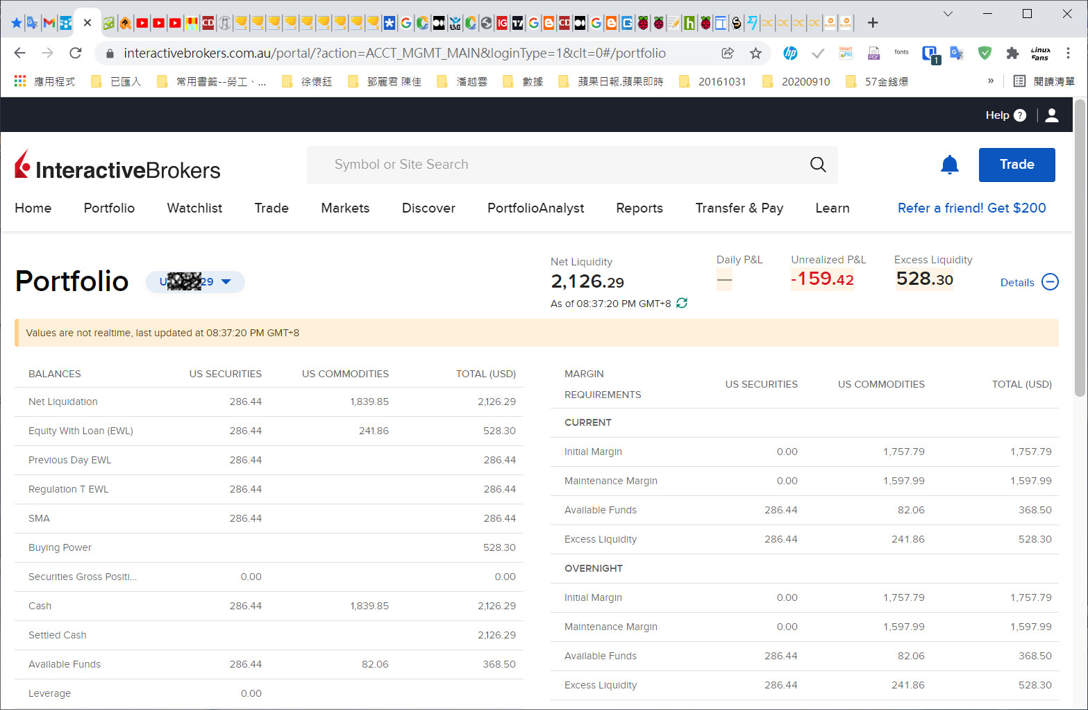This screenshot has height=710, width=1088.
Task: Switch to the Gmail tab
Action: point(49,23)
